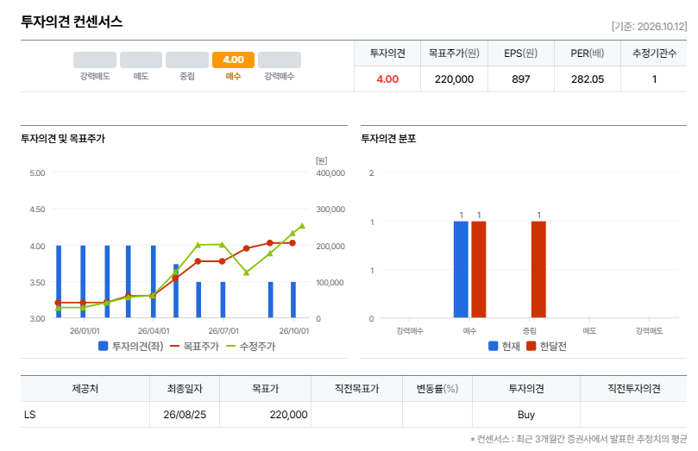Click the 220,000 value in LS row
698x451 pixels.
point(288,415)
